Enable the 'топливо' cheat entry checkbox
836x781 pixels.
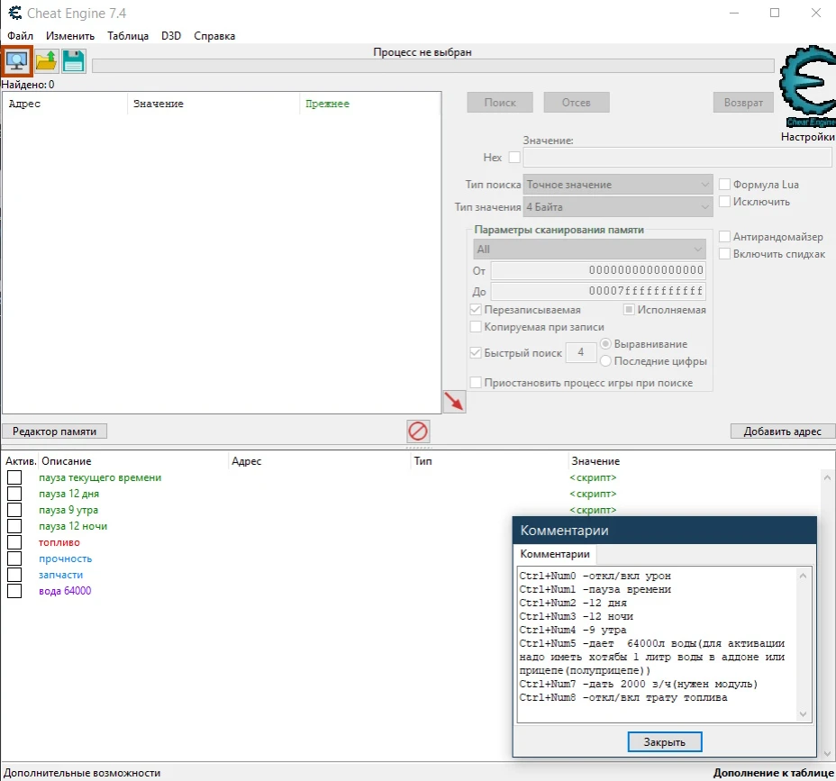14,542
